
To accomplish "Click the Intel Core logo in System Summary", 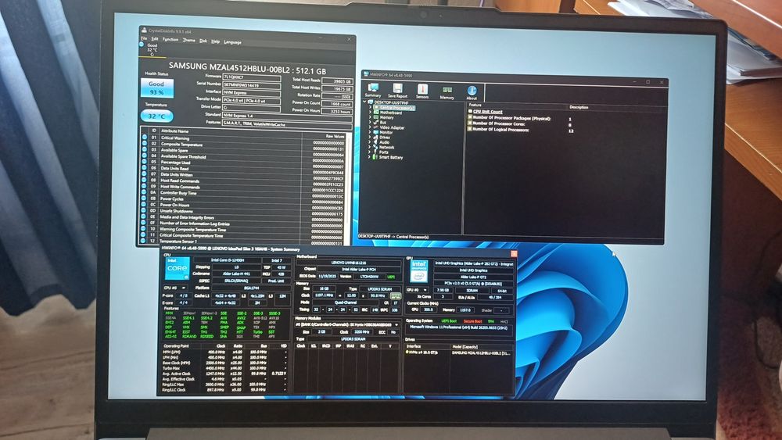I will [177, 268].
